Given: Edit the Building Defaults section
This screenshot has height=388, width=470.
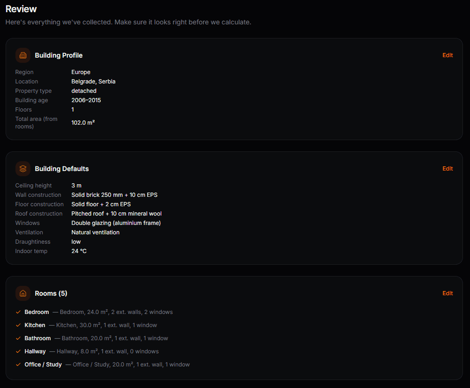Looking at the screenshot, I should tap(448, 169).
